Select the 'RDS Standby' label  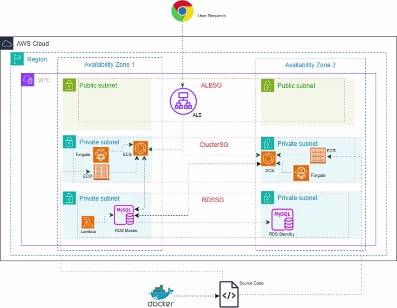coord(282,234)
